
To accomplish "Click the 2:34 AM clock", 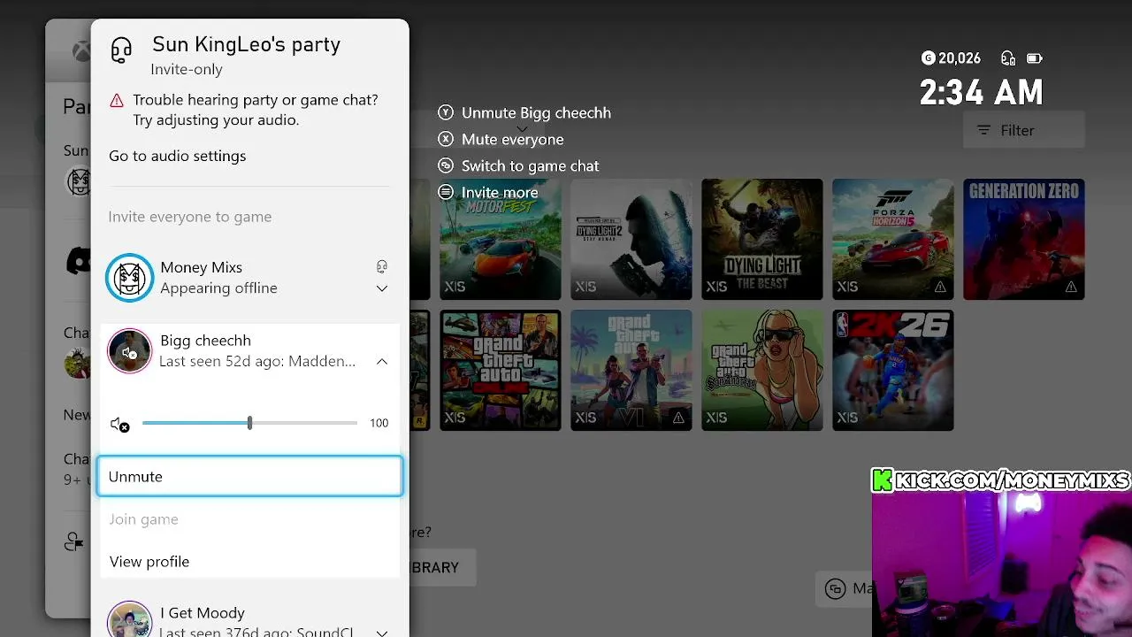I will (982, 92).
